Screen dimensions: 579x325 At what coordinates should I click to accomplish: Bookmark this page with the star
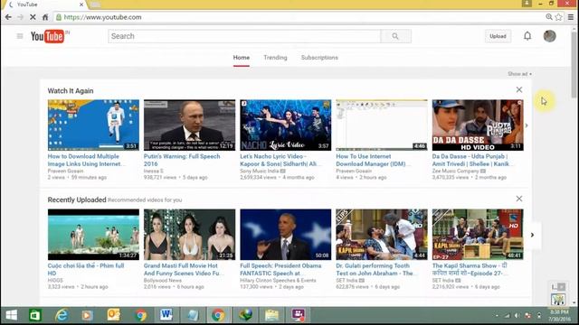coord(559,17)
